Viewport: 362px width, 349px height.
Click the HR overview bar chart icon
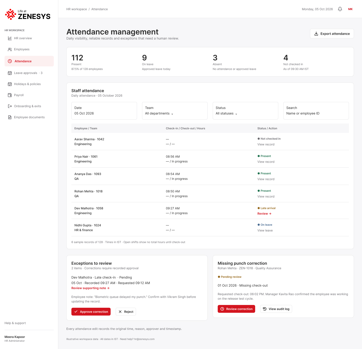[10, 38]
